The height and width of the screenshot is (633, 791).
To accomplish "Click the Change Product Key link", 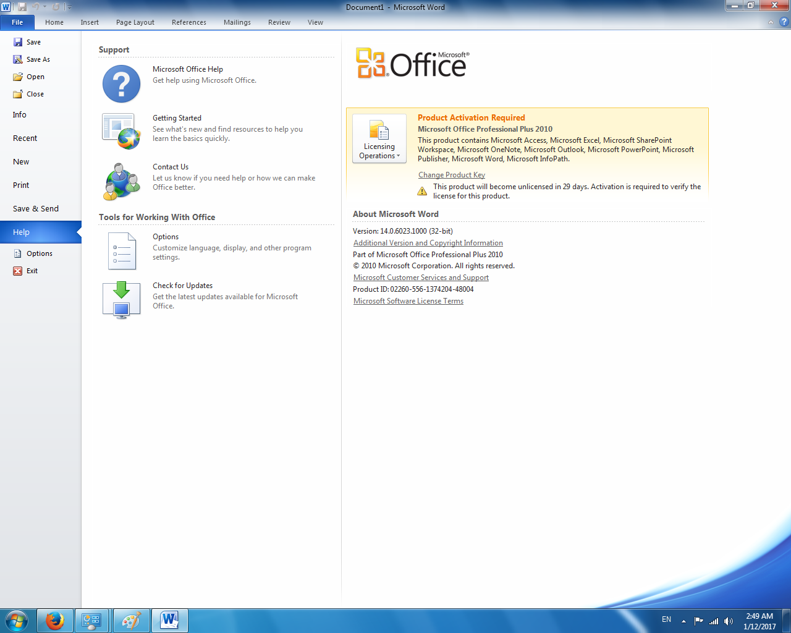I will pyautogui.click(x=452, y=175).
